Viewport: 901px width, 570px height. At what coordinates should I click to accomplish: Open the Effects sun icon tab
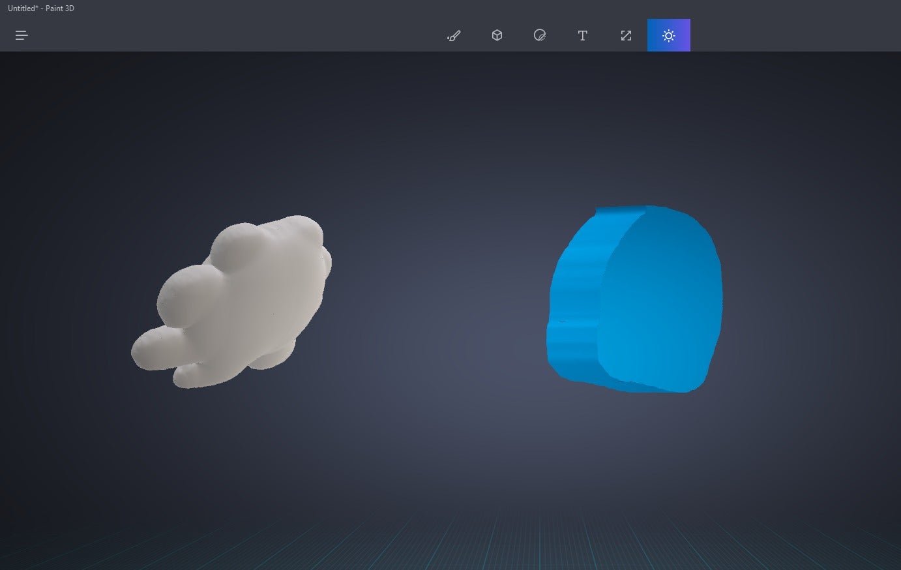(669, 35)
